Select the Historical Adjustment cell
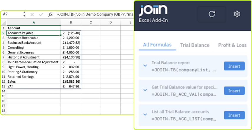The image size is (252, 130). [34, 57]
